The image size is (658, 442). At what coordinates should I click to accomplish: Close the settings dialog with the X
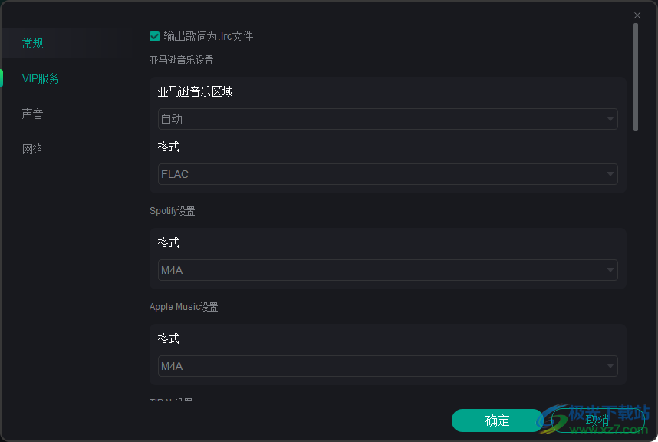pos(637,15)
